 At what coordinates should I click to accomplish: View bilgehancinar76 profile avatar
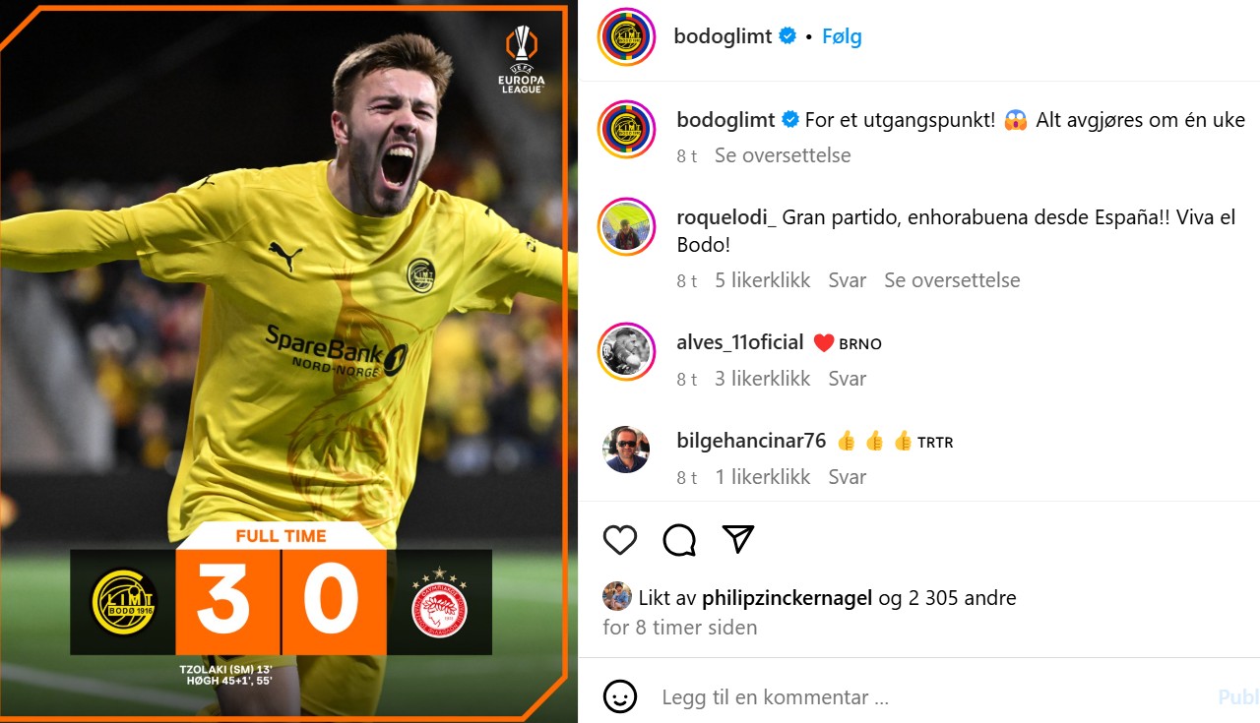626,450
